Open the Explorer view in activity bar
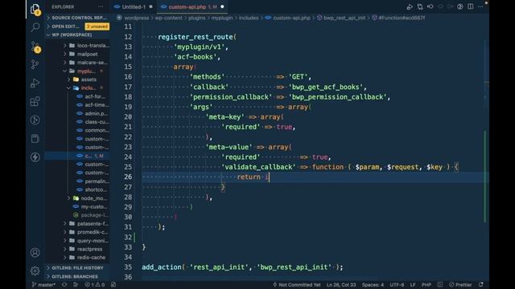This screenshot has width=515, height=289. 35,9
